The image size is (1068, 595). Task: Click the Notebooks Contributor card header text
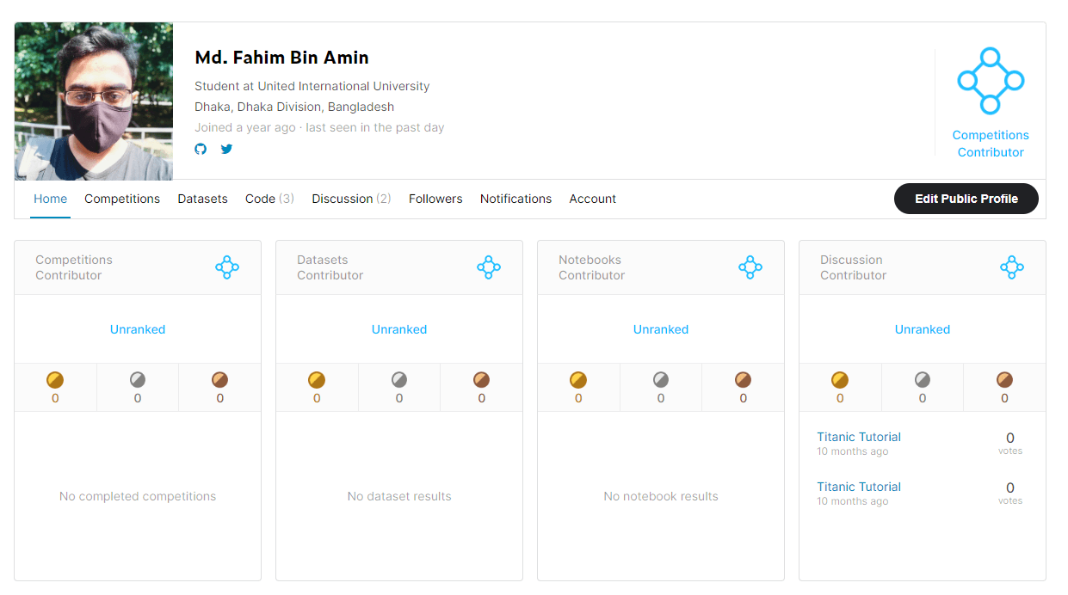[590, 267]
